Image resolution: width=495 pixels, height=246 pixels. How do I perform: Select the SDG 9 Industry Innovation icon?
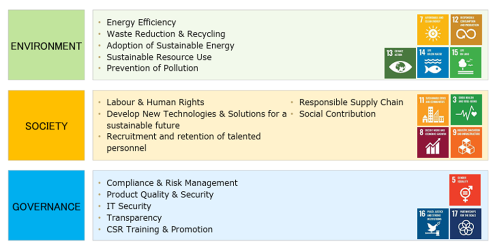466,143
